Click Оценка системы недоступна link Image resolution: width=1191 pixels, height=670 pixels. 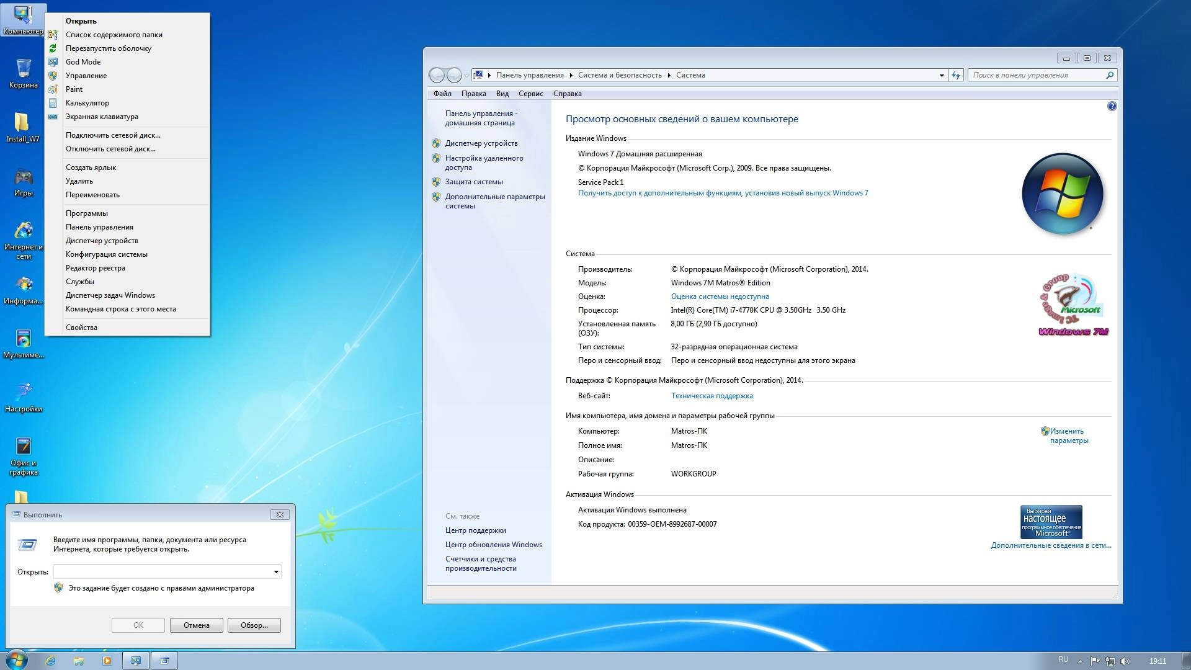[720, 297]
